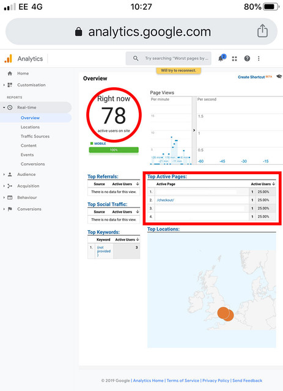Click Create Shortcut link
The width and height of the screenshot is (283, 391).
pos(251,77)
